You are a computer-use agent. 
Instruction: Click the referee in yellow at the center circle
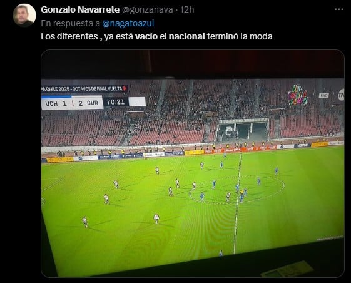pyautogui.click(x=242, y=193)
